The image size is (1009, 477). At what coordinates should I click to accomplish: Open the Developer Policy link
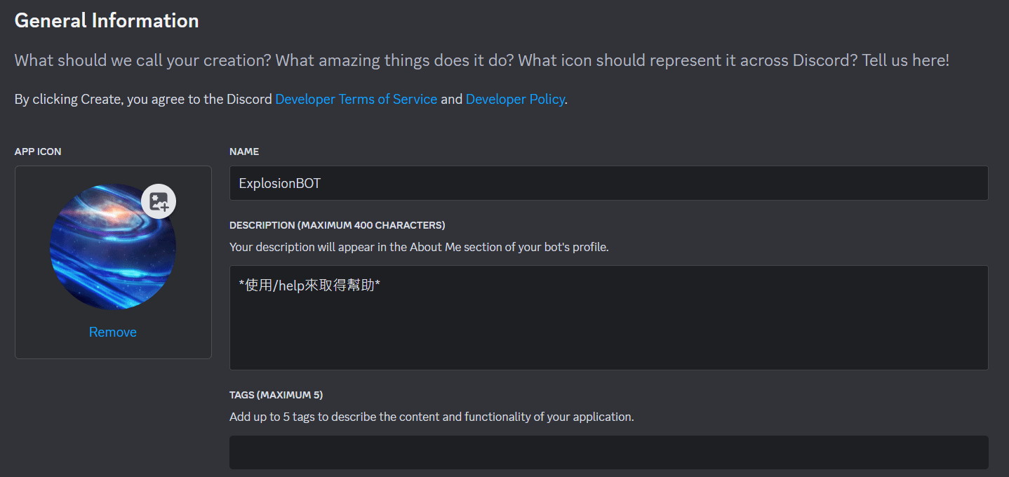[x=515, y=99]
